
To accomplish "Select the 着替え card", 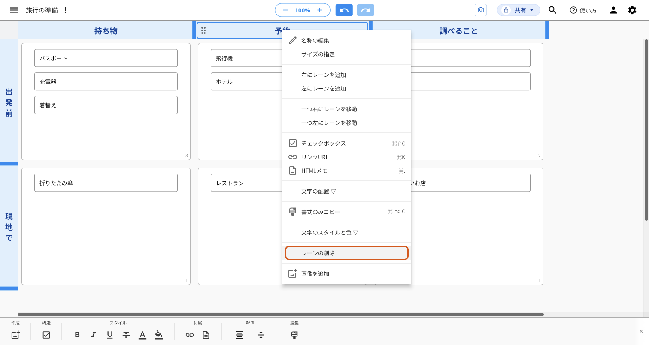I will (x=106, y=105).
